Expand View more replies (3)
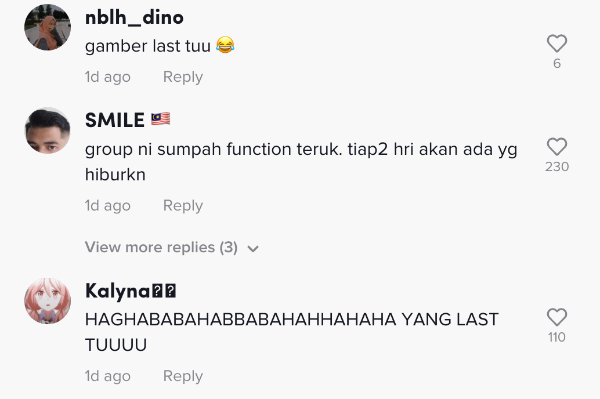This screenshot has height=399, width=600. coord(171,248)
